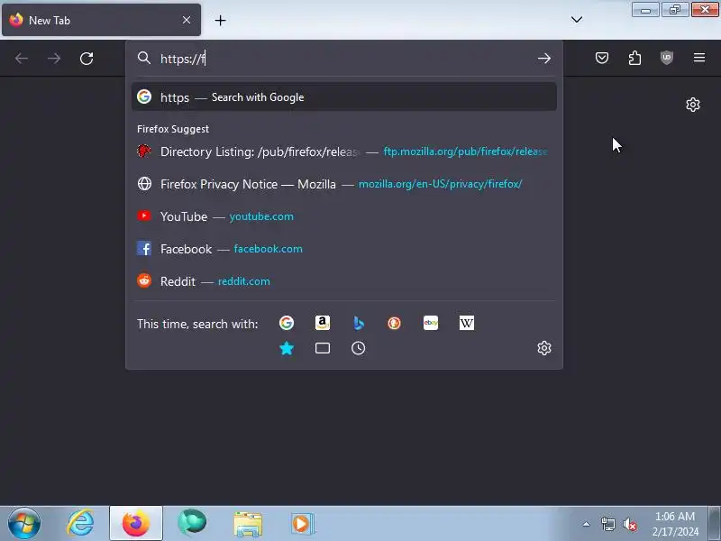Image resolution: width=721 pixels, height=541 pixels.
Task: Open File Explorer folder from taskbar
Action: [x=248, y=524]
